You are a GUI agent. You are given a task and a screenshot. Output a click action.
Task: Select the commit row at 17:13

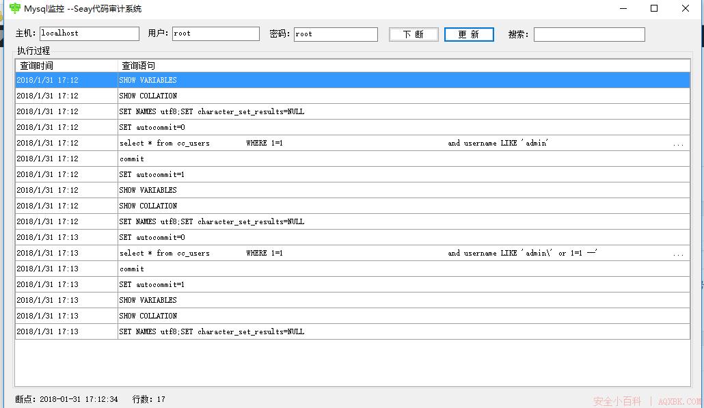pos(353,269)
